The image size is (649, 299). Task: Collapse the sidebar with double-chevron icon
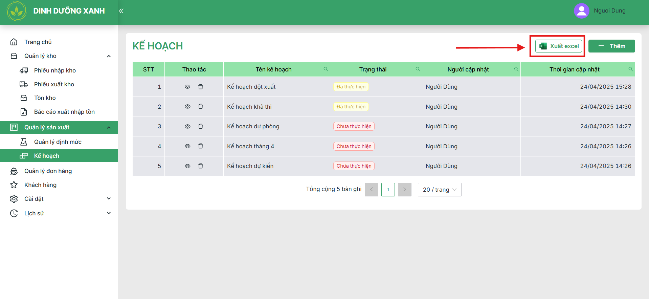(121, 11)
